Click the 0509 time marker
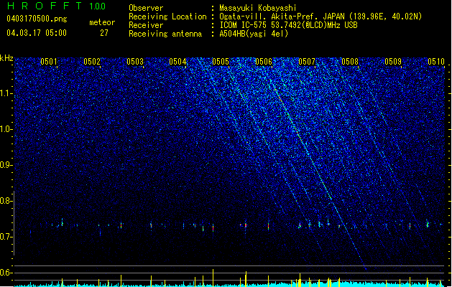Viewport: 452px width, 287px height. 393,62
